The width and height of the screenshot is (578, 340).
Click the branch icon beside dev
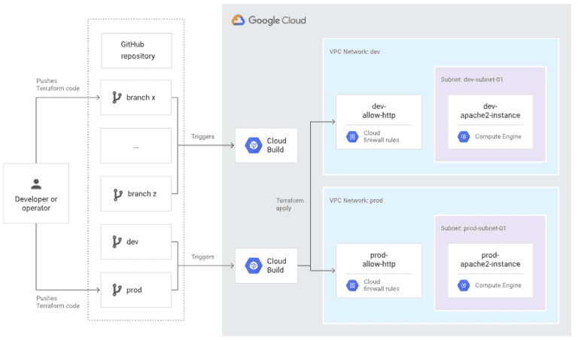pos(117,242)
